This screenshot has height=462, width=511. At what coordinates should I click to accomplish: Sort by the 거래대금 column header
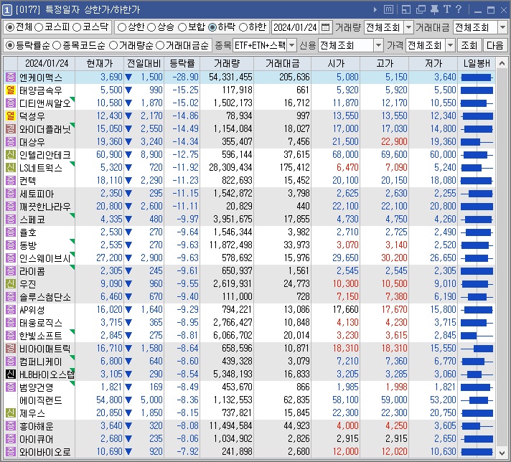coord(282,64)
